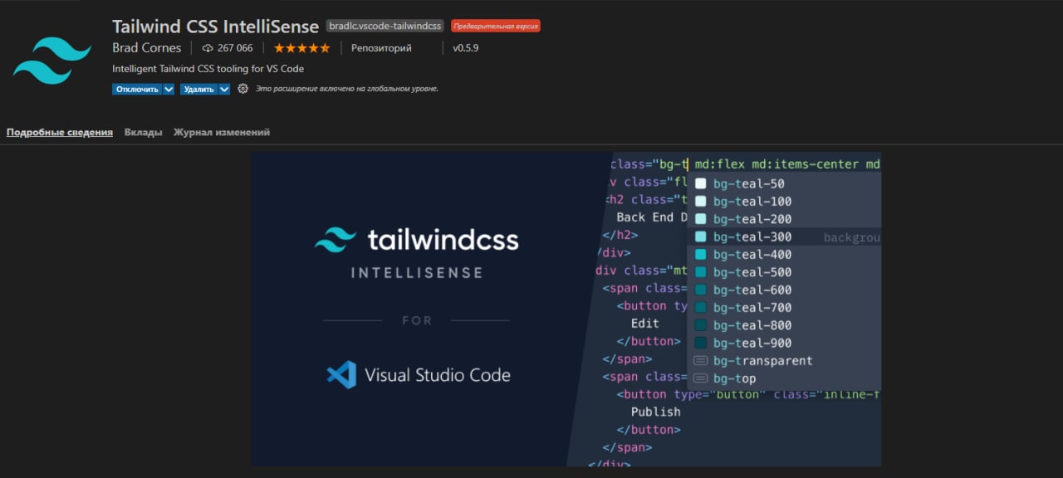Open the extension settings gear menu
The image size is (1063, 478).
pyautogui.click(x=242, y=89)
